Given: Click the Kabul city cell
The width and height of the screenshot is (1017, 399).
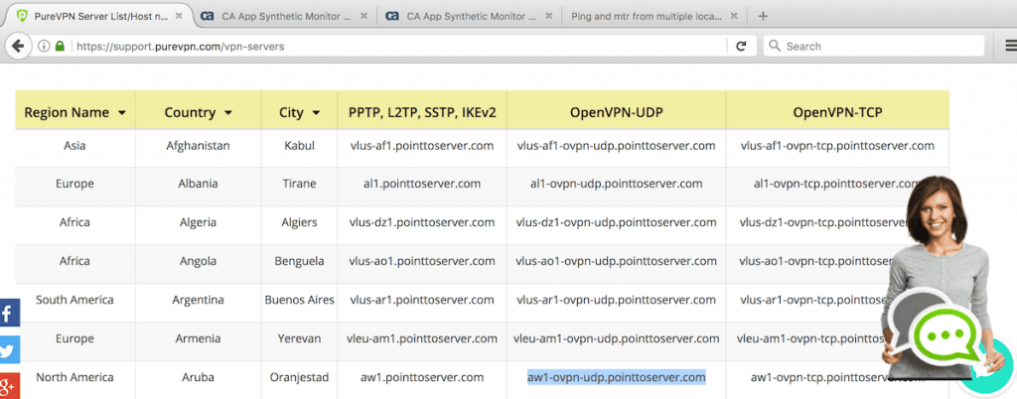Looking at the screenshot, I should point(300,146).
